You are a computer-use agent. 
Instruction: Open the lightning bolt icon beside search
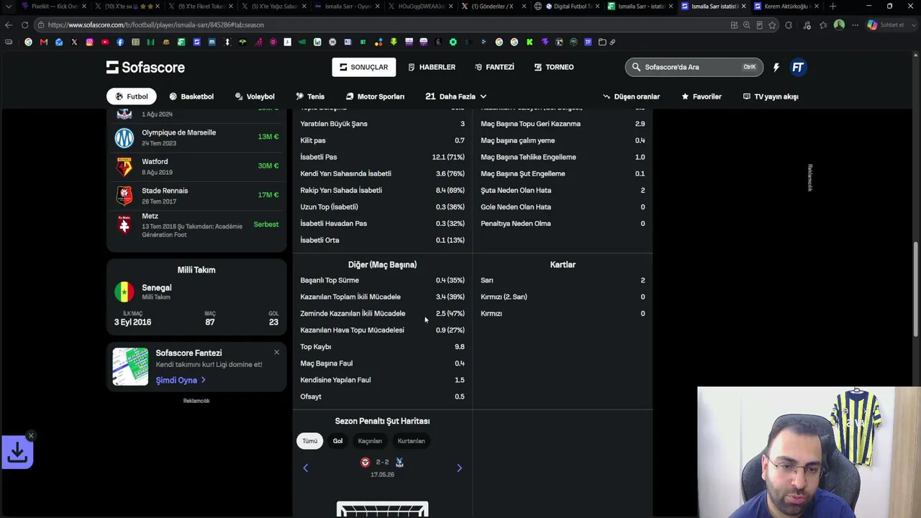(x=776, y=67)
